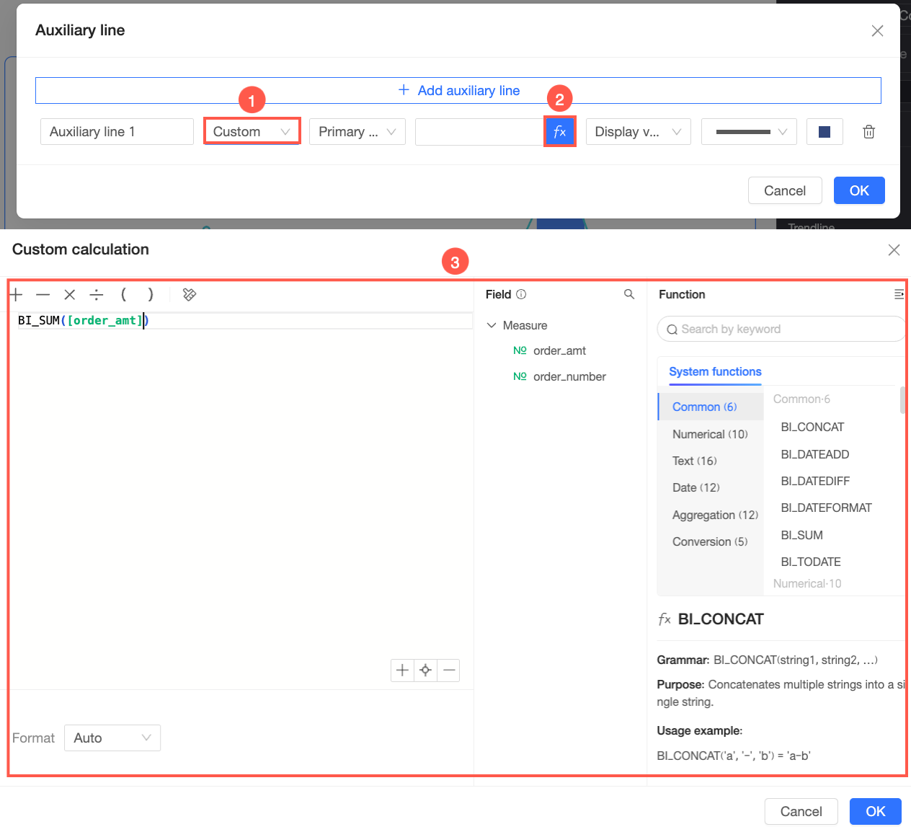Delete Auxiliary line 1 with trash icon
This screenshot has height=832, width=911.
[869, 132]
